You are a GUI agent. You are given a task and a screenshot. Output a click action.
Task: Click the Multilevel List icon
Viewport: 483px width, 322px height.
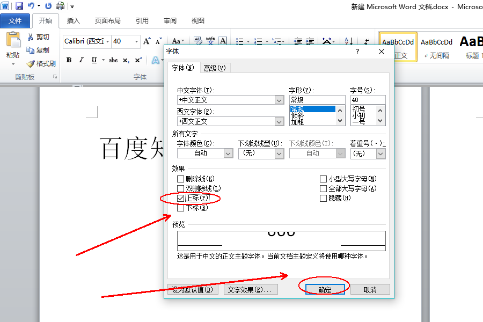[x=276, y=41]
